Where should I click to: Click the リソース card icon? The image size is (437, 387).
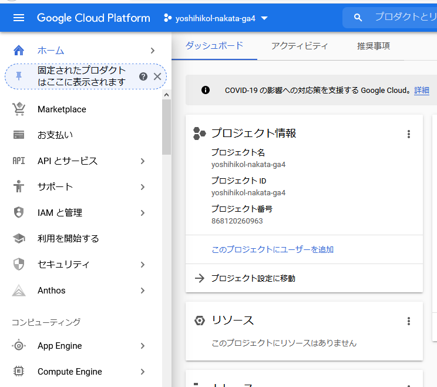coord(200,321)
